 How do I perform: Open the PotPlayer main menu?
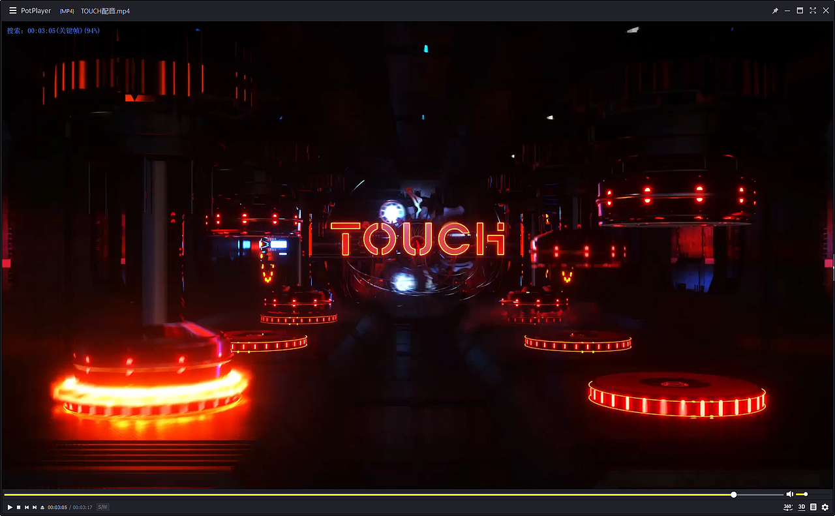click(12, 10)
